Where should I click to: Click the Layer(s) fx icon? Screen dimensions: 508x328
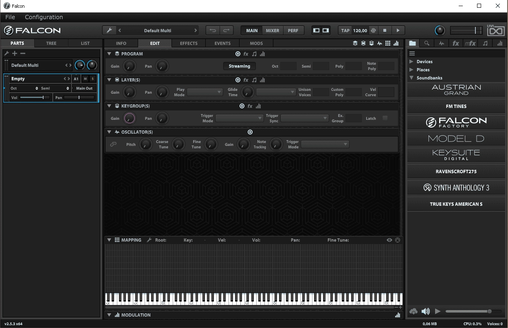tap(246, 80)
